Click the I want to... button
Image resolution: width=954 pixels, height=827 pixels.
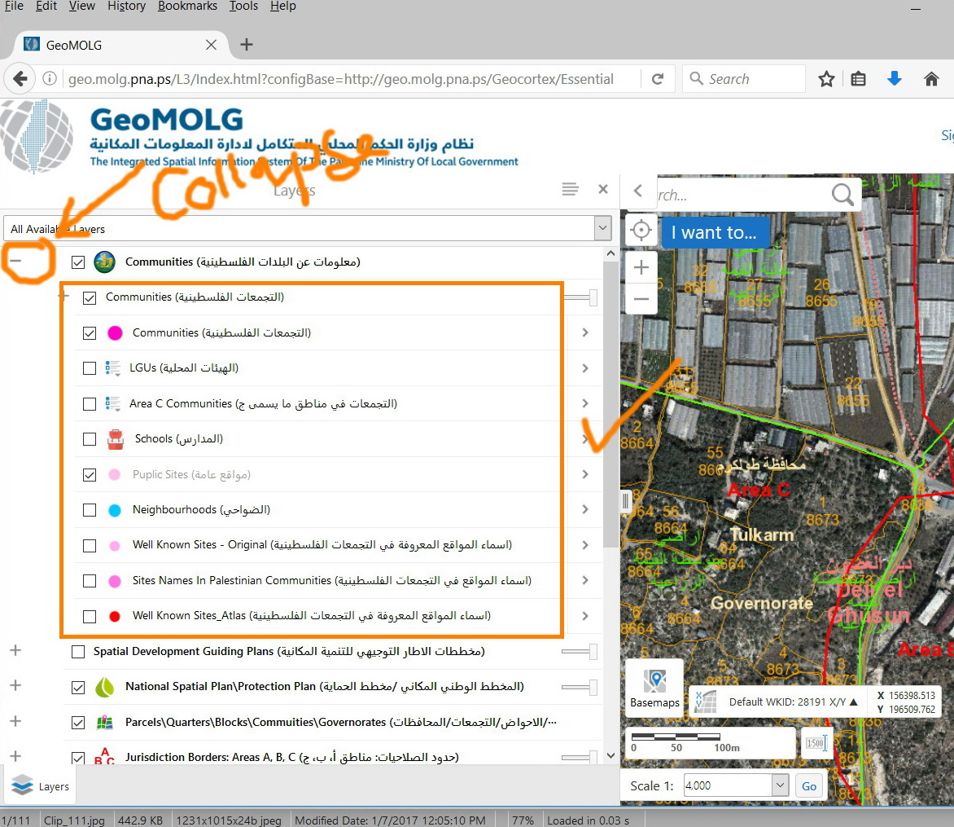point(715,232)
